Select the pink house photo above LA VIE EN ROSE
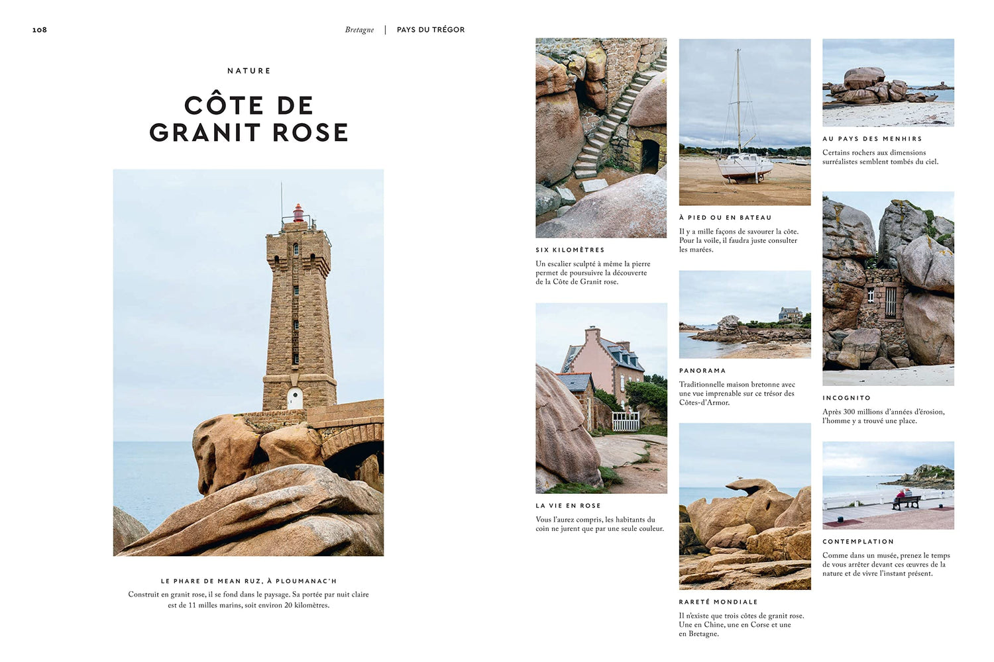 point(600,397)
